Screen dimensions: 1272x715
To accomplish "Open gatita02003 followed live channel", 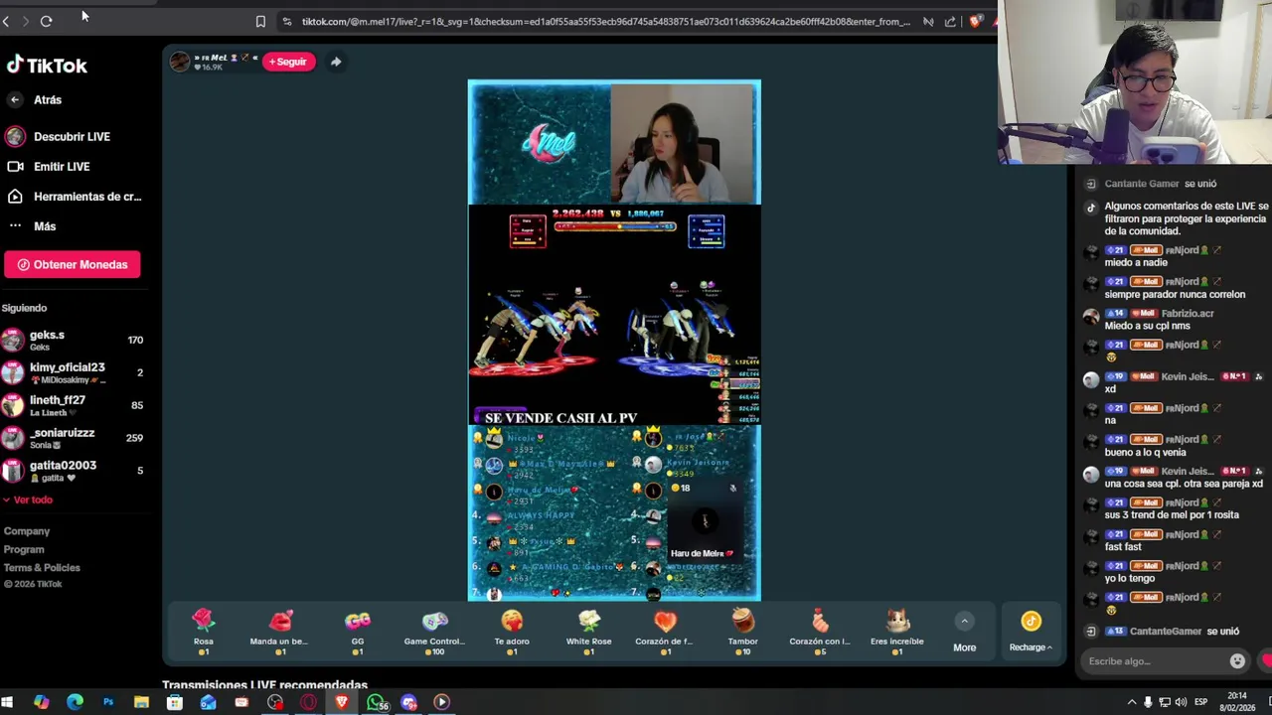I will pyautogui.click(x=73, y=470).
